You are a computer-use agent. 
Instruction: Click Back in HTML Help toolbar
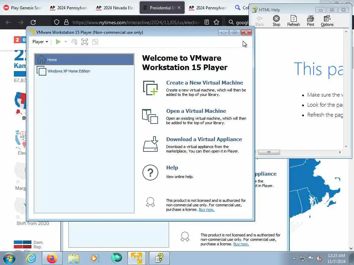[260, 21]
